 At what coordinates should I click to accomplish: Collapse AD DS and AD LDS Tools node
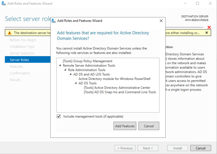click(x=70, y=74)
